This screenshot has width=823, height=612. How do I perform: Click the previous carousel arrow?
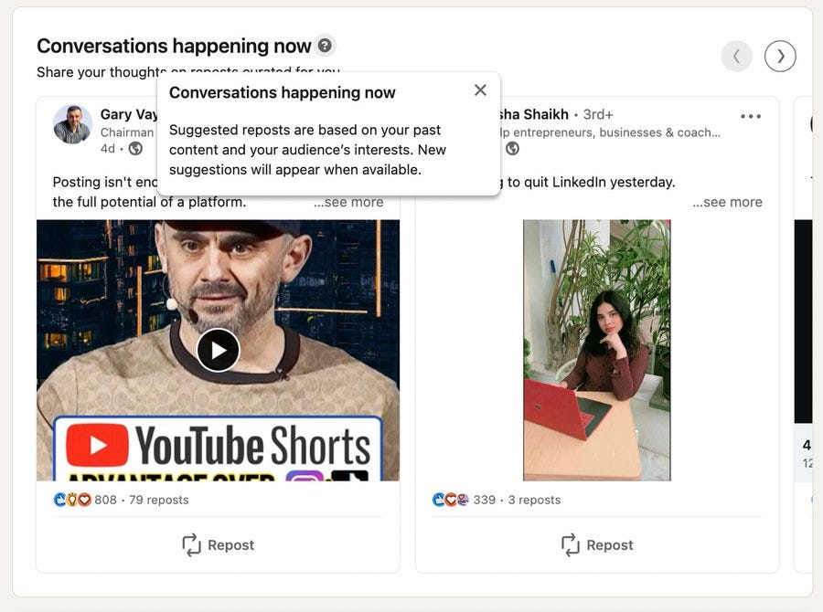pyautogui.click(x=736, y=56)
